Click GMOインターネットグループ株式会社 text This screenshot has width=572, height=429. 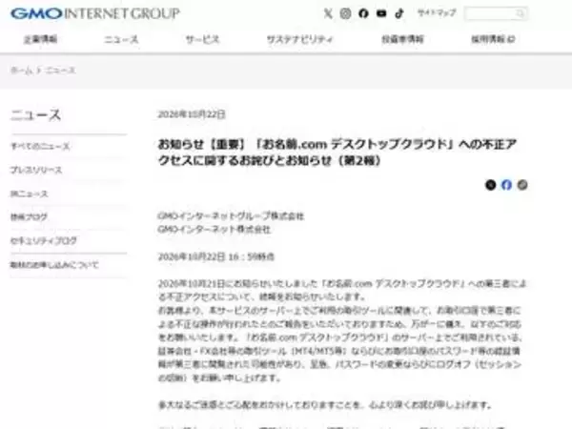[x=231, y=216]
